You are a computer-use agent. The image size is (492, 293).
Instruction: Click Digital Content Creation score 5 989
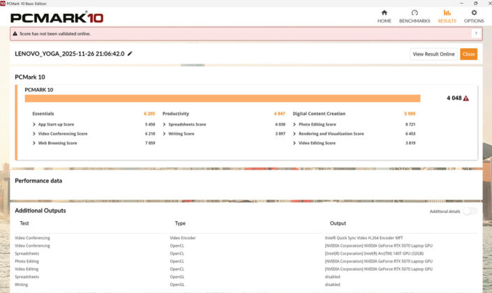pos(410,114)
